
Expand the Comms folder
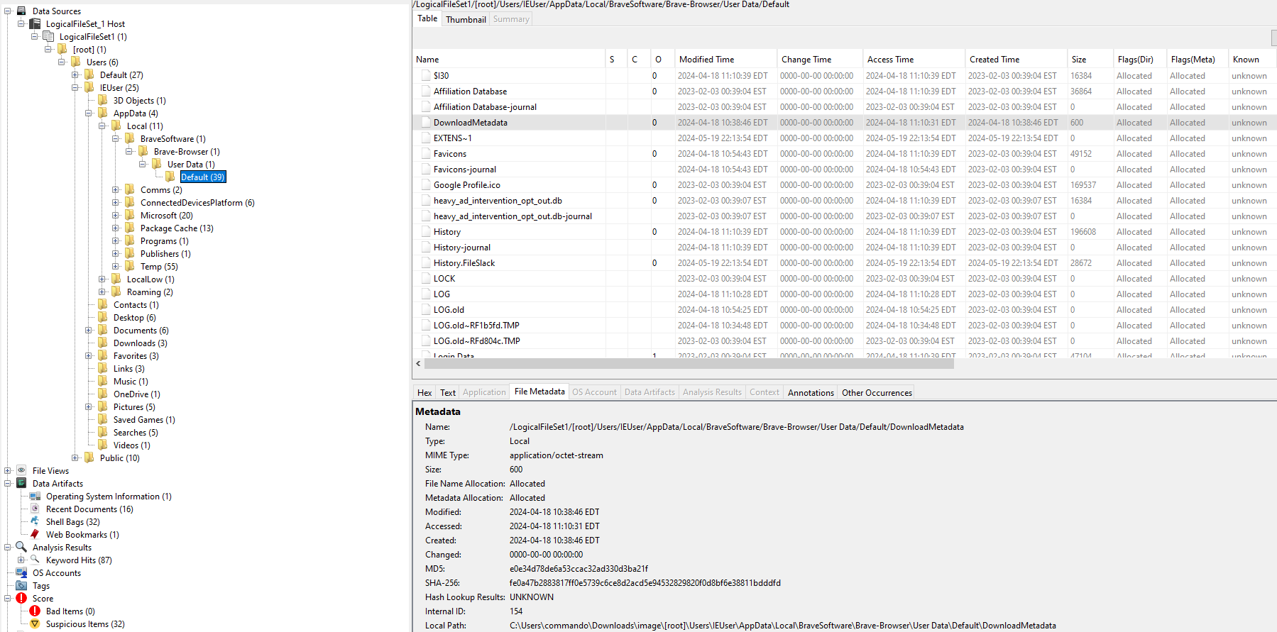coord(116,189)
